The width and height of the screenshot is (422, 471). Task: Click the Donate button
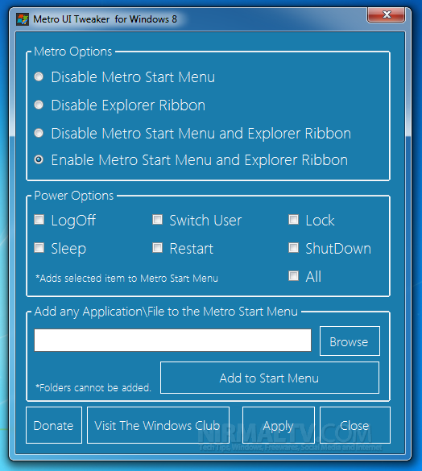(x=54, y=425)
